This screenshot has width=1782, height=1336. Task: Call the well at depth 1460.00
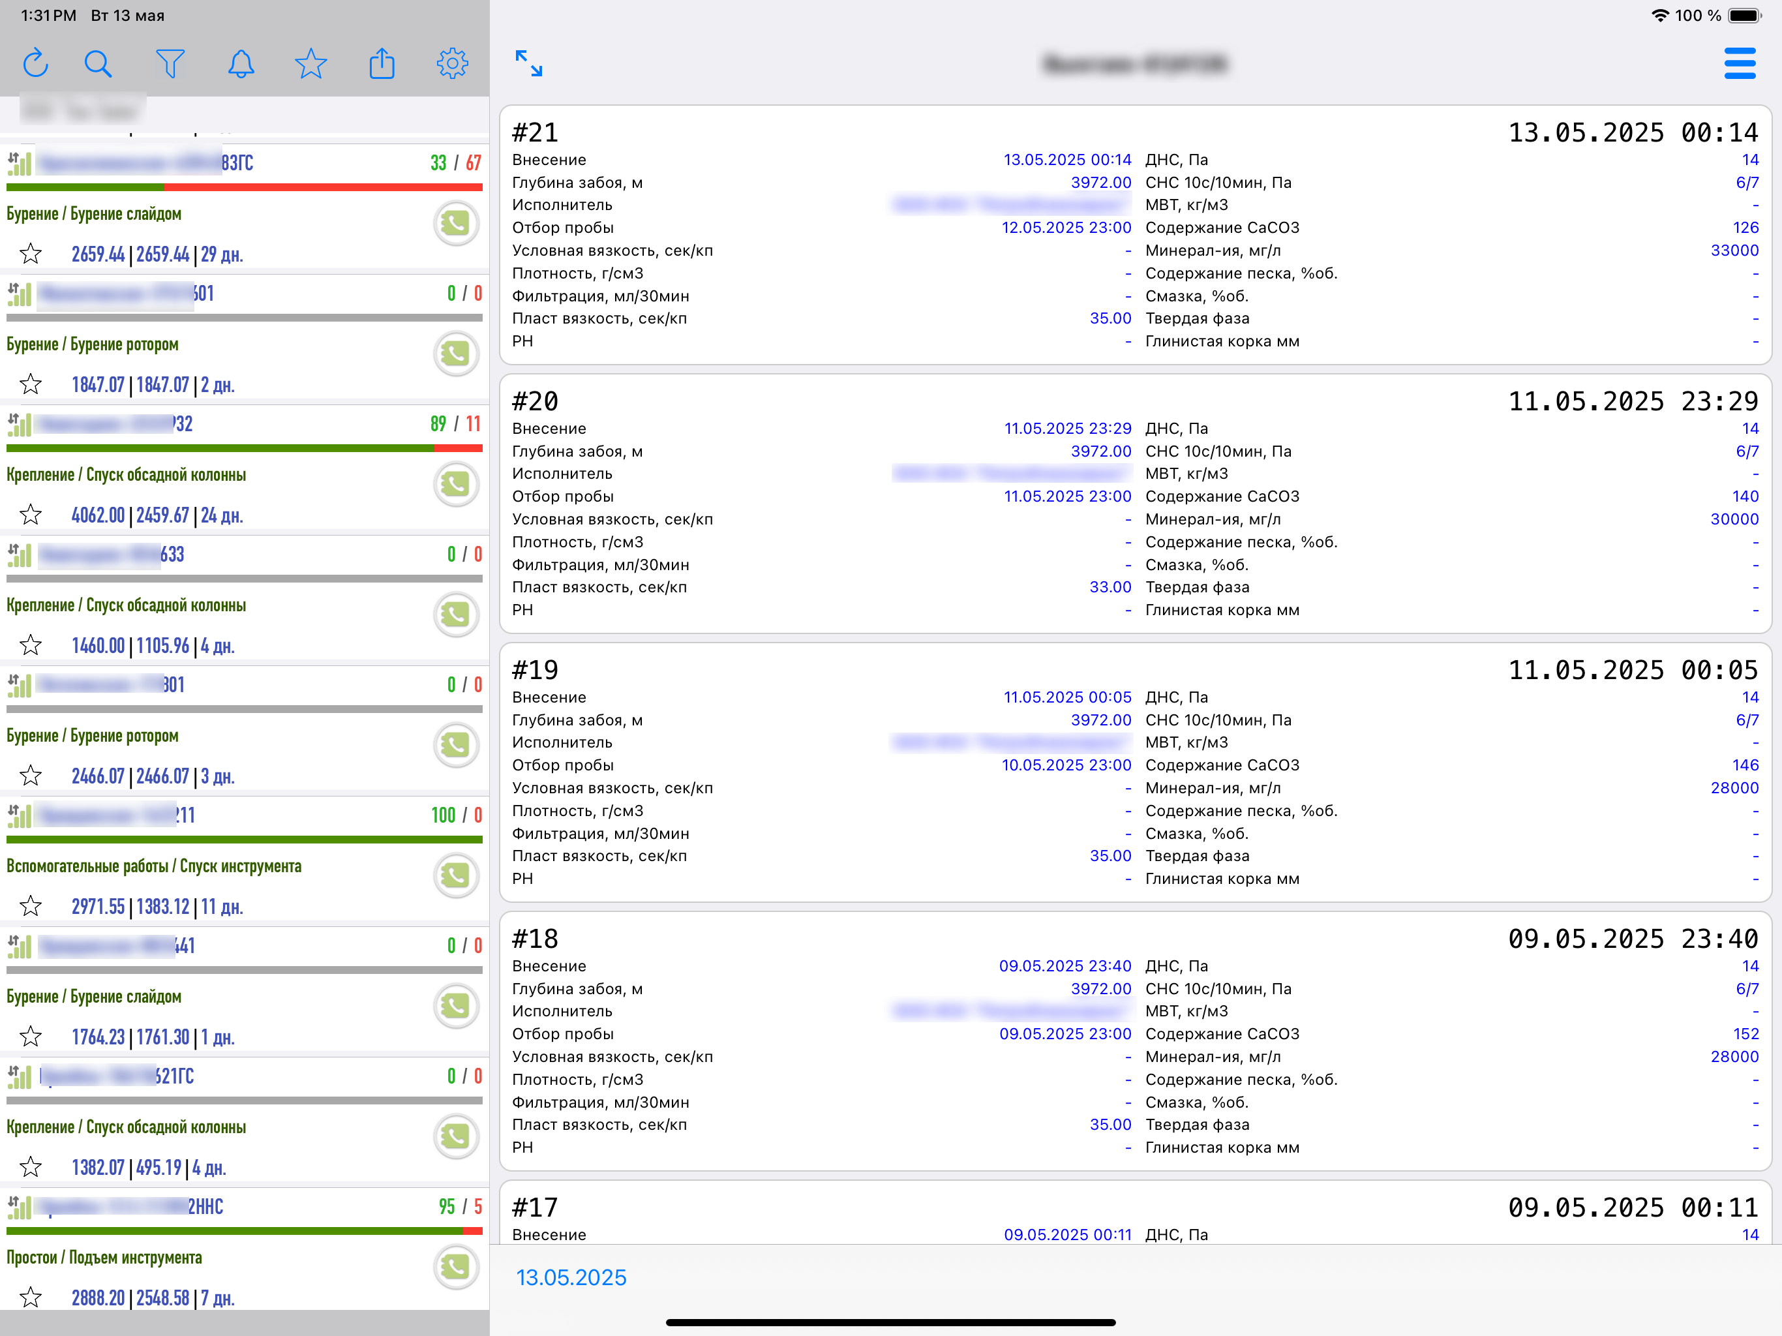click(456, 615)
